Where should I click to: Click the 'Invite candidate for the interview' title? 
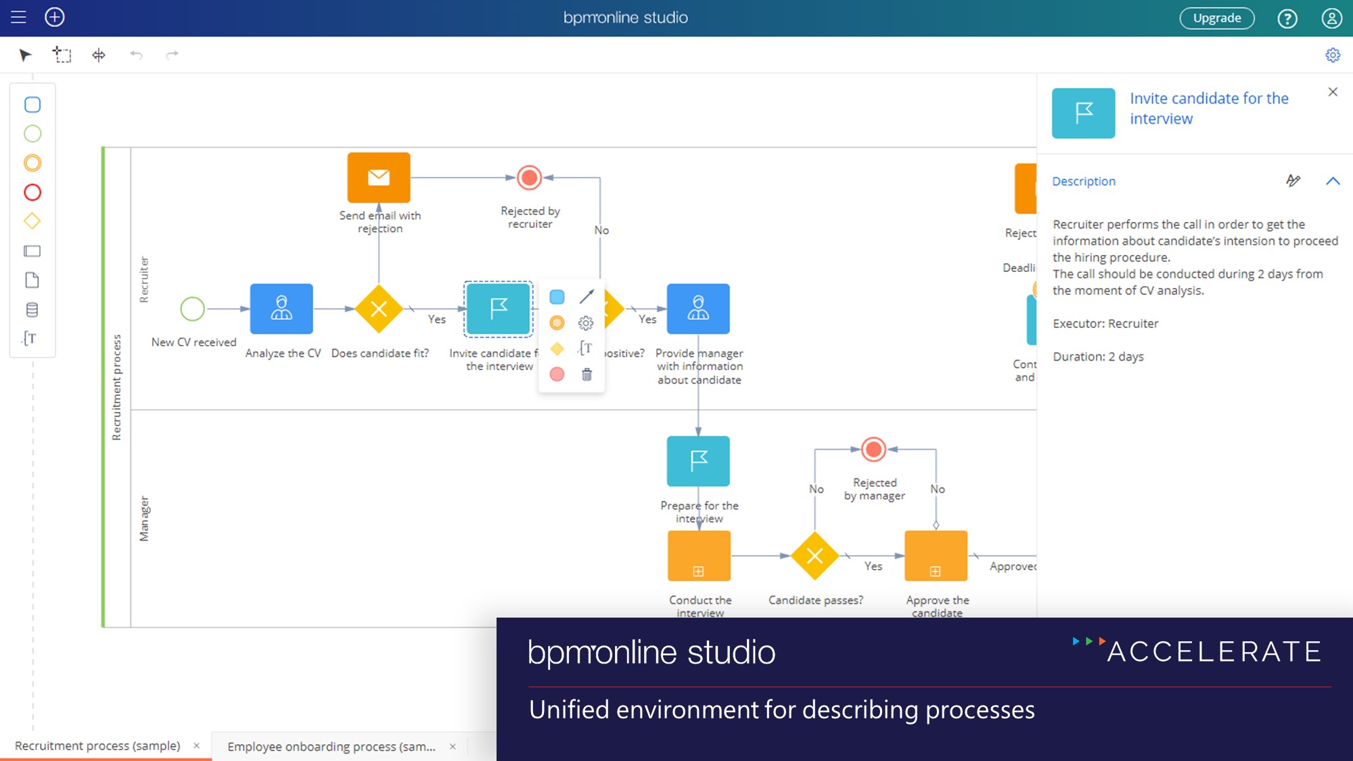coord(1209,108)
